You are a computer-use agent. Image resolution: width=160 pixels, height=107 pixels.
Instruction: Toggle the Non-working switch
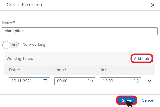[x=11, y=45]
